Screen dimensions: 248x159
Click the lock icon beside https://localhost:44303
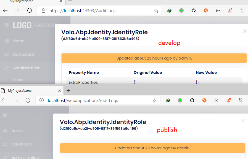tap(43, 11)
